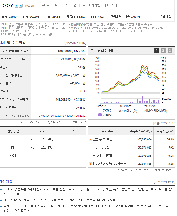Switch to chart tab 2
This screenshot has width=177, height=216.
pos(163,51)
